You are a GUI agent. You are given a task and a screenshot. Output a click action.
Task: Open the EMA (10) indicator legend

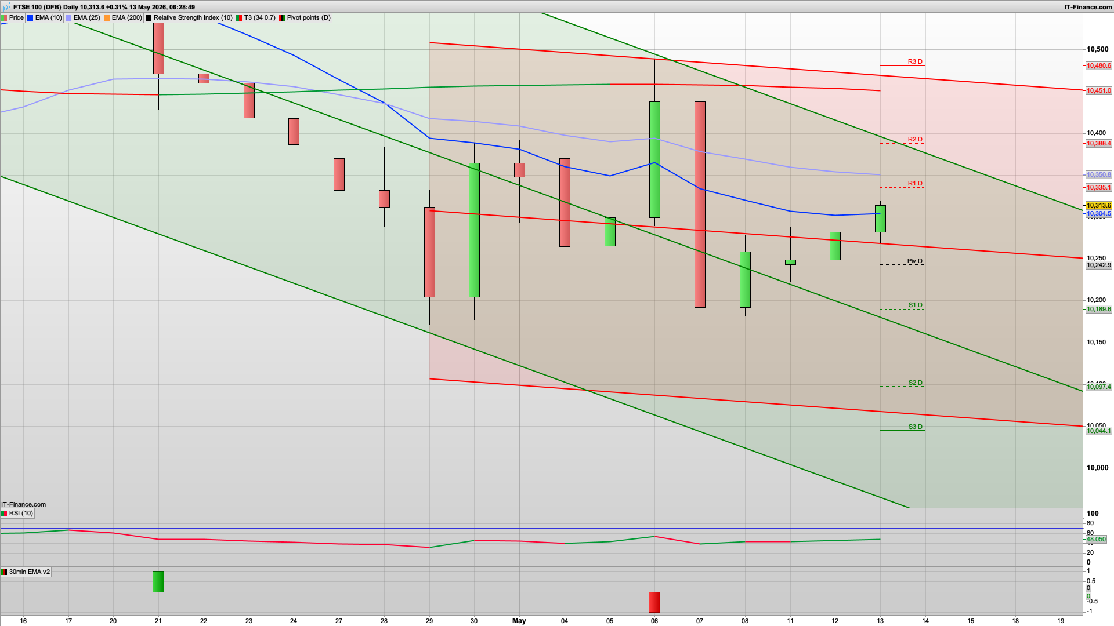45,17
